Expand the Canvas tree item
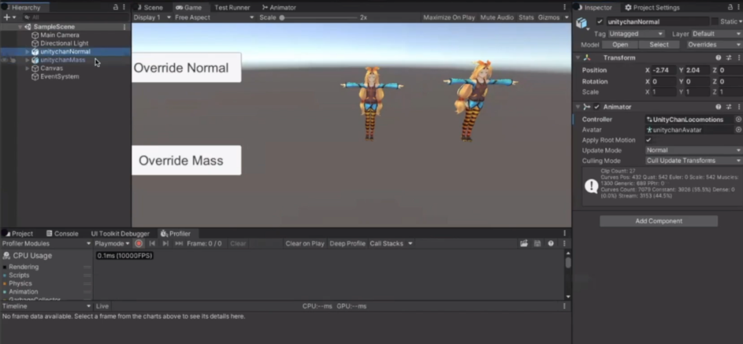Viewport: 743px width, 344px height. pos(27,68)
